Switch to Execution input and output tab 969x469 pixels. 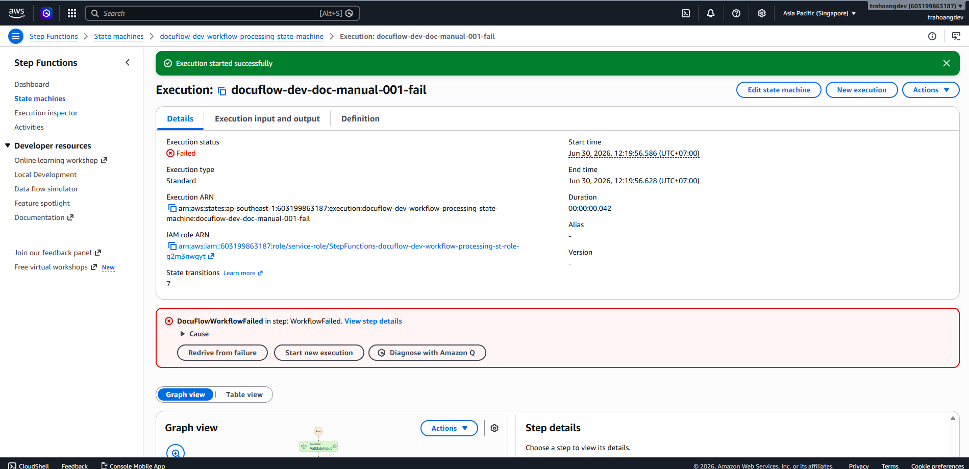pos(267,118)
